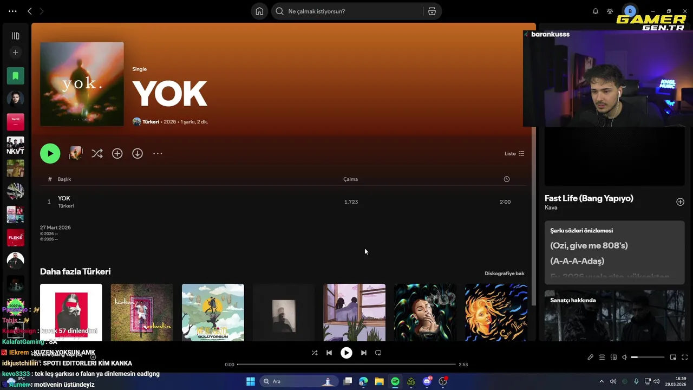The height and width of the screenshot is (390, 693).
Task: Open Friend Activity icon next to the bell
Action: pyautogui.click(x=610, y=11)
